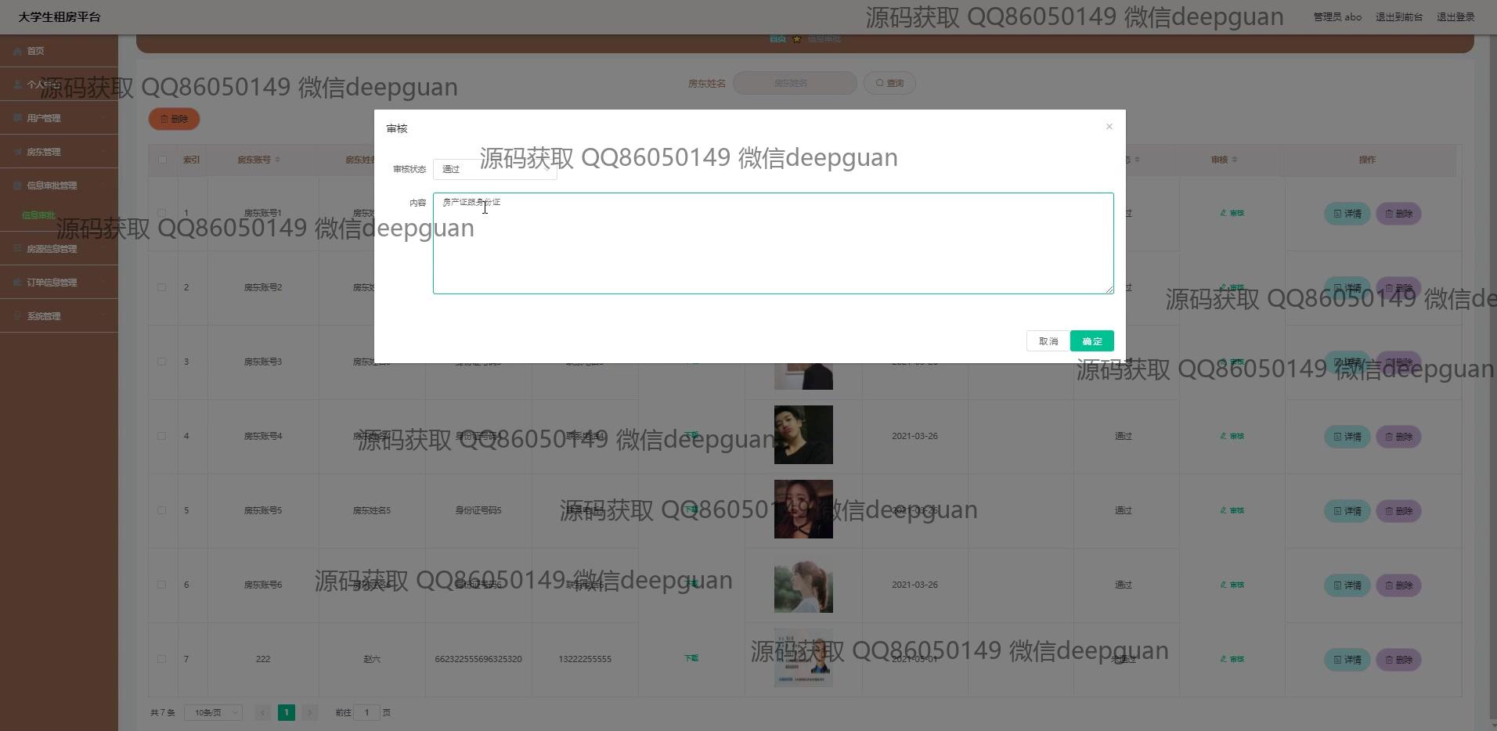Open the 10条/页 page size dropdown
Screen dimensions: 1497x731
213,712
